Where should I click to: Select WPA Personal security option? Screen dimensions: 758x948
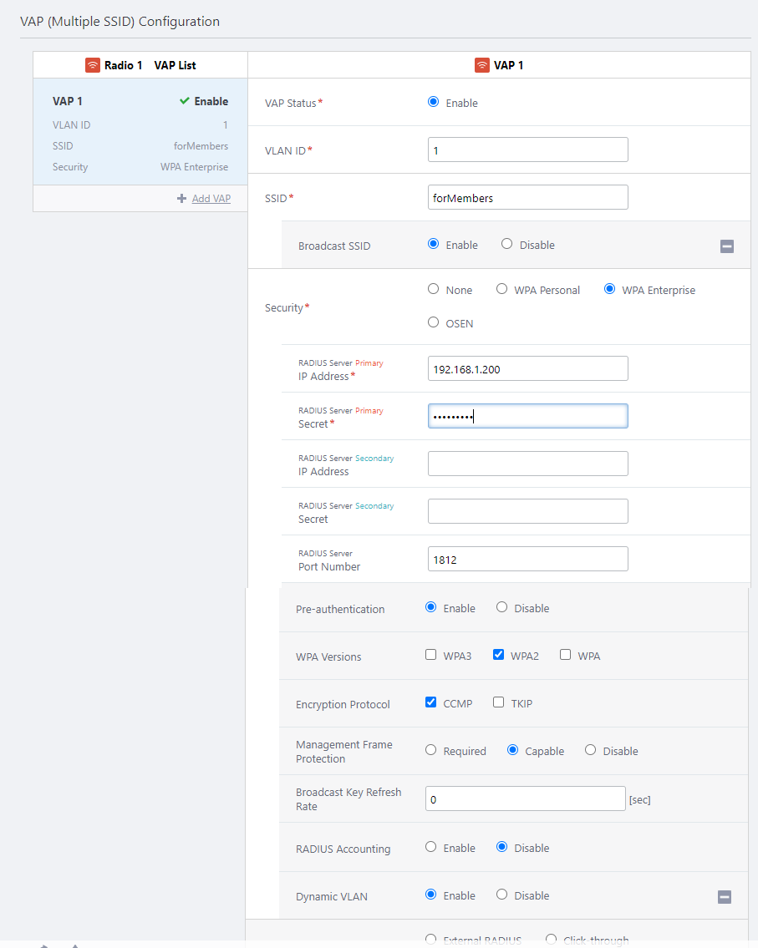pyautogui.click(x=502, y=289)
